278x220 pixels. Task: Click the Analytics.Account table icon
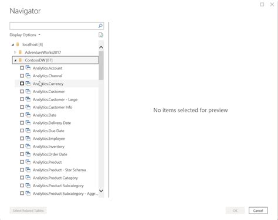tap(28, 68)
